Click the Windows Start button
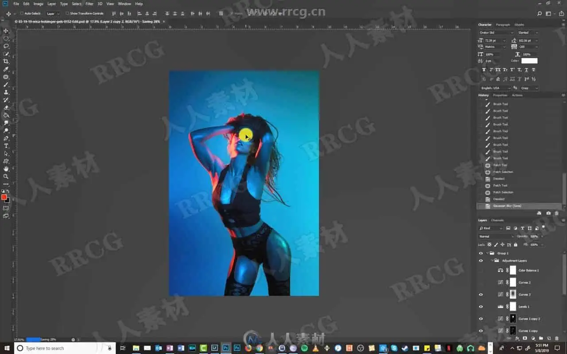 click(7, 348)
